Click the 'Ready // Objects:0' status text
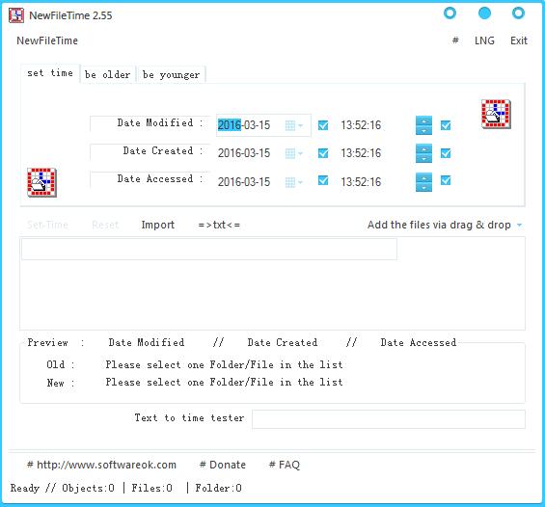The width and height of the screenshot is (545, 507). [x=63, y=488]
